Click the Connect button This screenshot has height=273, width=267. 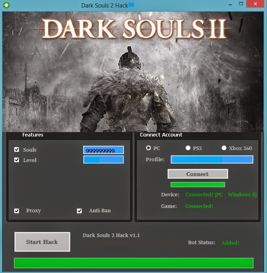198,174
